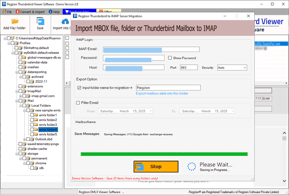Click the Port field showing 993
Screen dimensions: 289x195
[189, 68]
